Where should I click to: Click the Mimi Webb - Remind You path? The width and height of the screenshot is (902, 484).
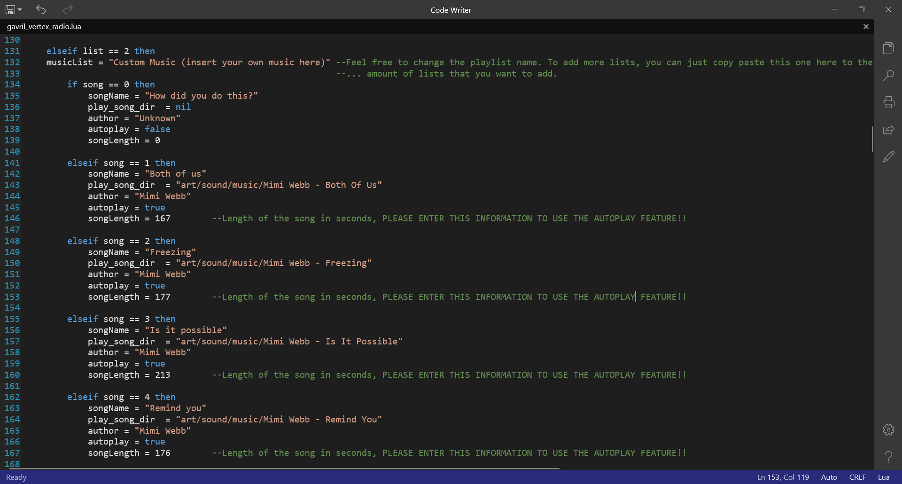click(x=279, y=420)
